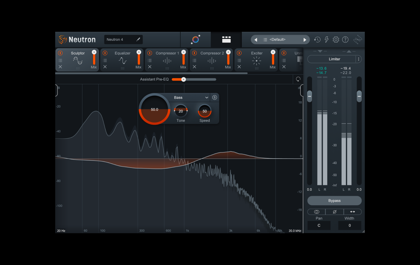Remove the Compressor 2 module
The height and width of the screenshot is (265, 420).
[194, 67]
